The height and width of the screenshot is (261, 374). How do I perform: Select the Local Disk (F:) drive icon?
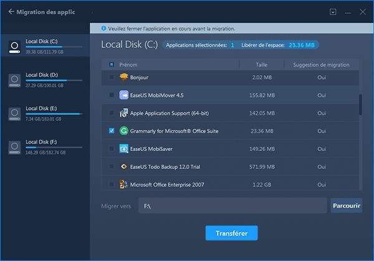click(x=14, y=147)
